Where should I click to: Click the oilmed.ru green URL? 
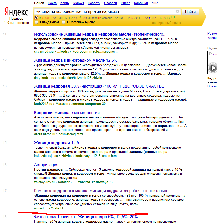(41, 208)
